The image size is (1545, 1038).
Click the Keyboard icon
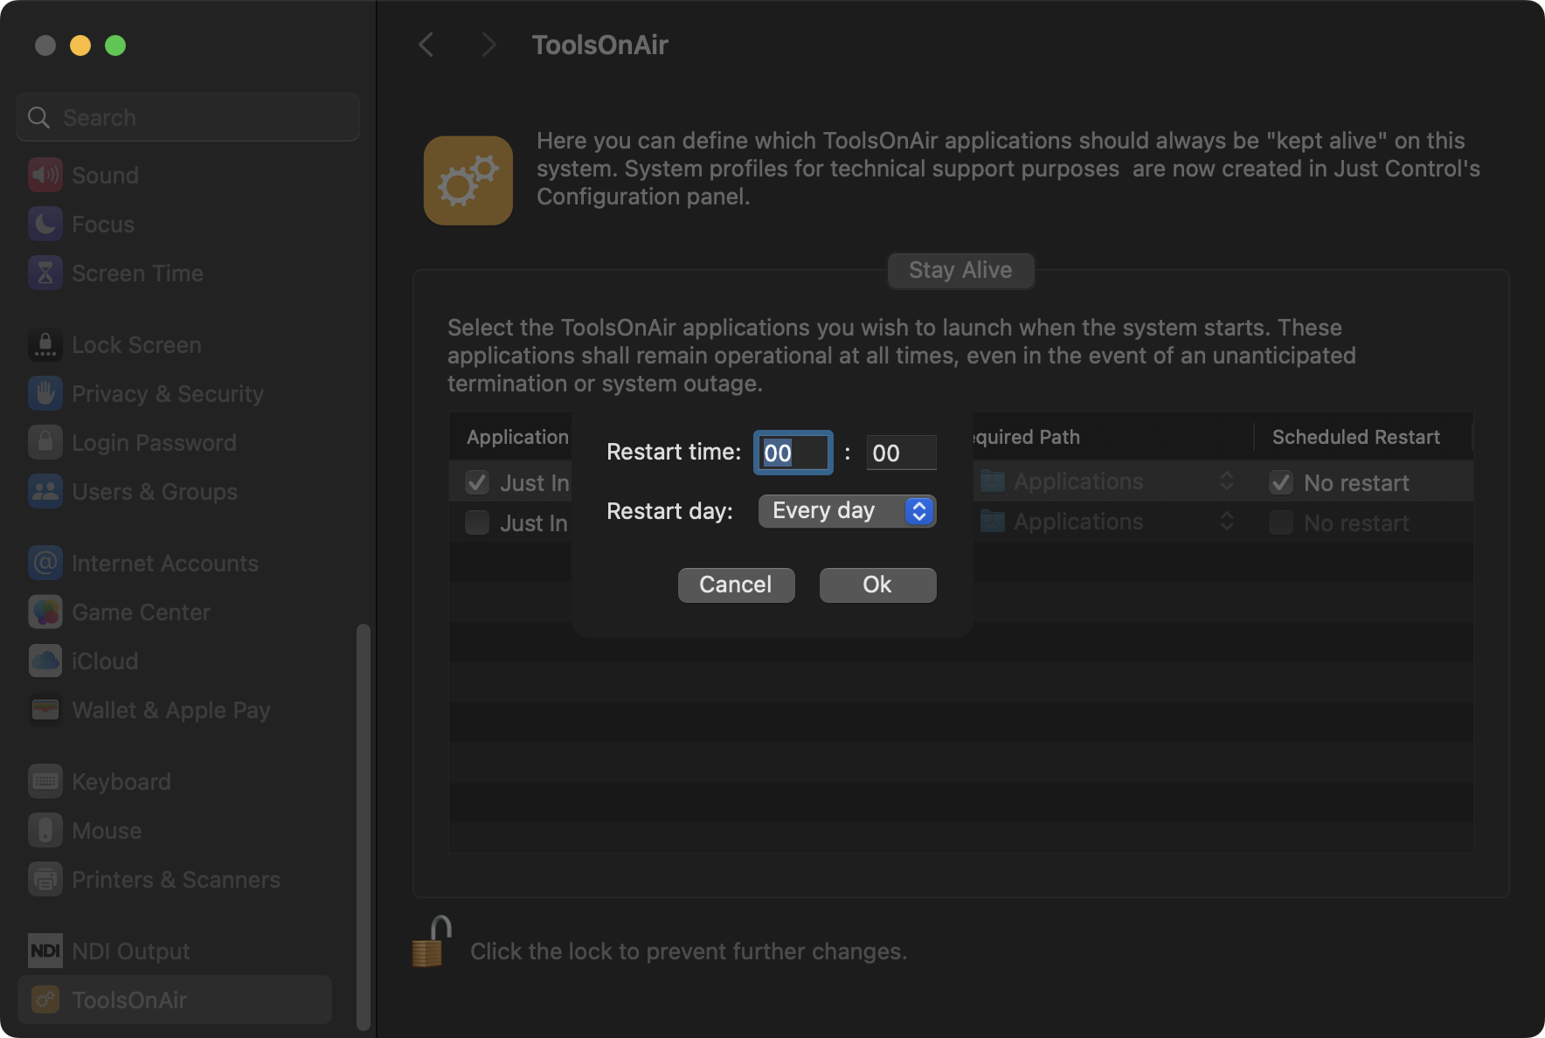[45, 781]
